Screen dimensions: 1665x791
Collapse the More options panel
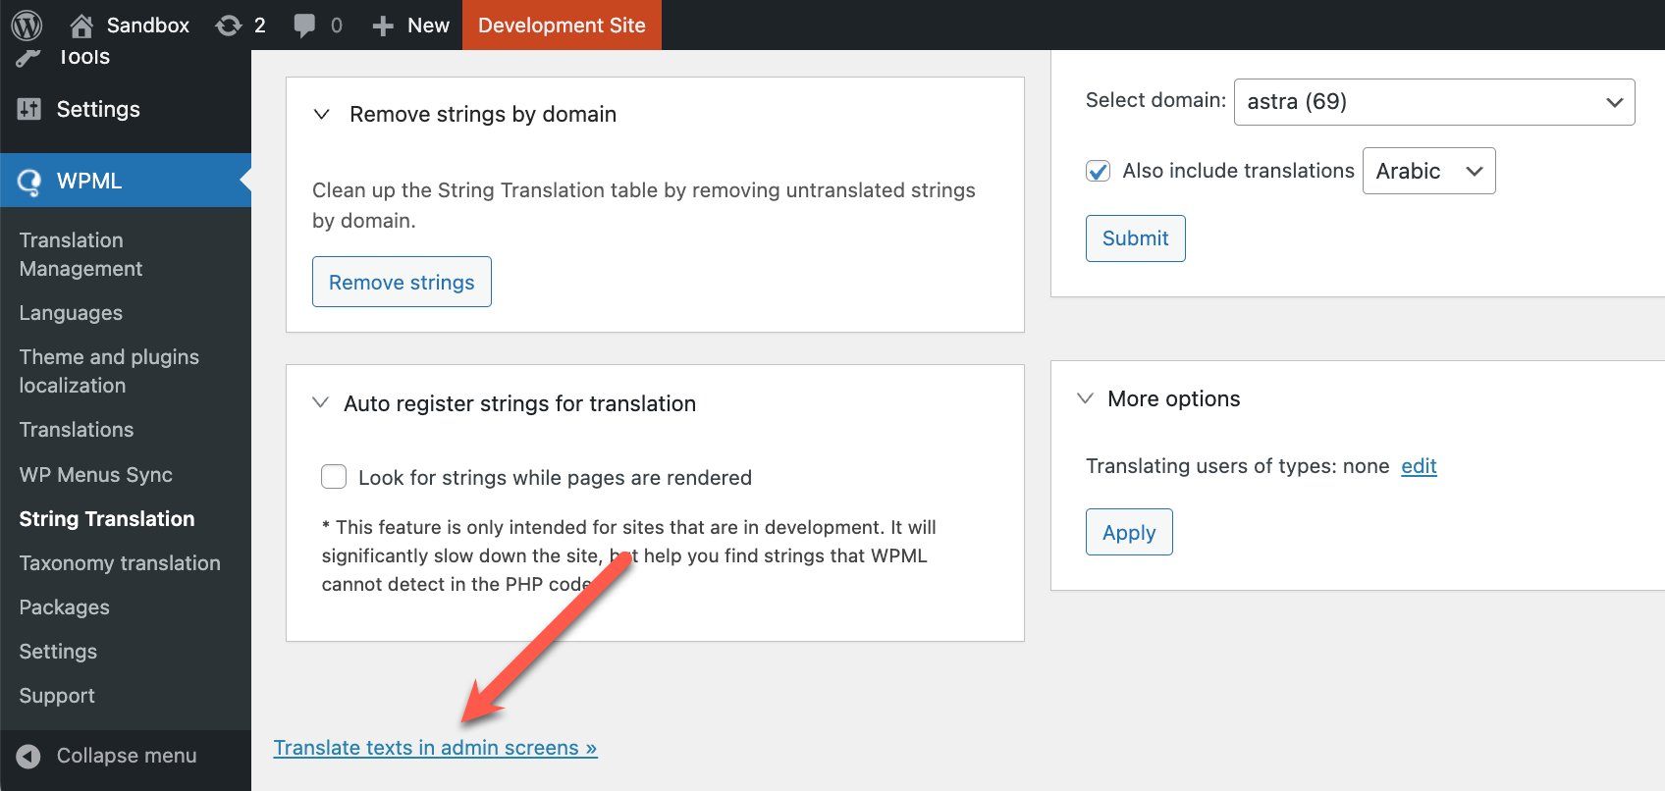(1085, 398)
